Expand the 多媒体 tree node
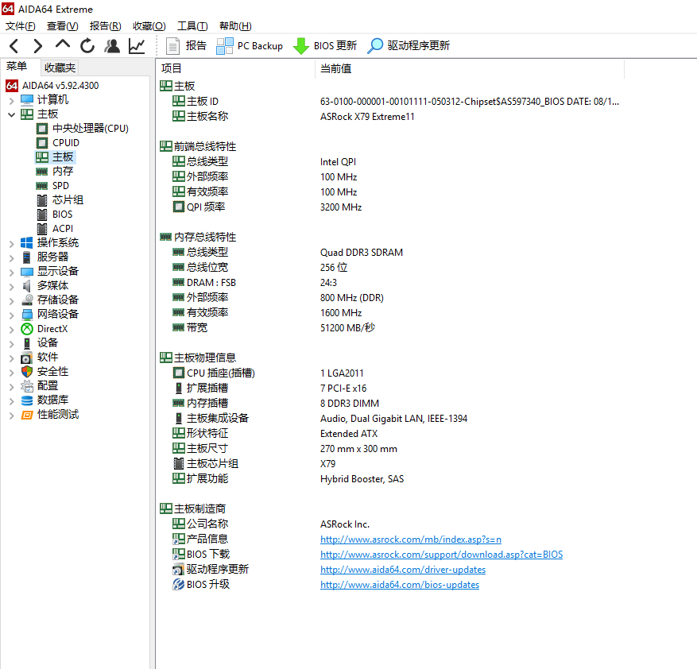Viewport: 697px width, 669px height. click(x=12, y=287)
